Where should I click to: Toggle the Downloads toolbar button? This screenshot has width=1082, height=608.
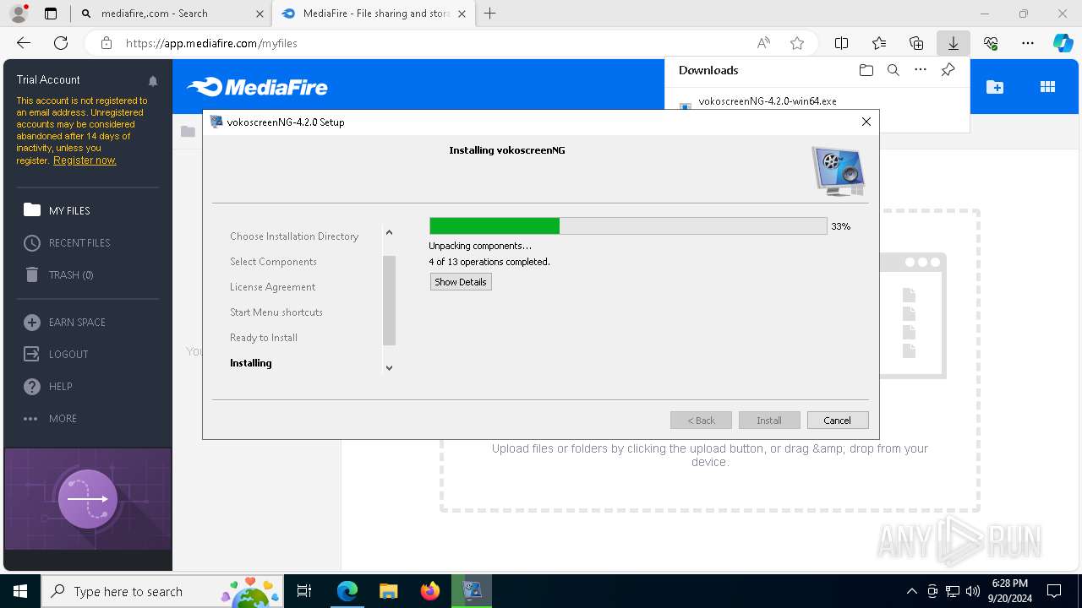pos(953,43)
